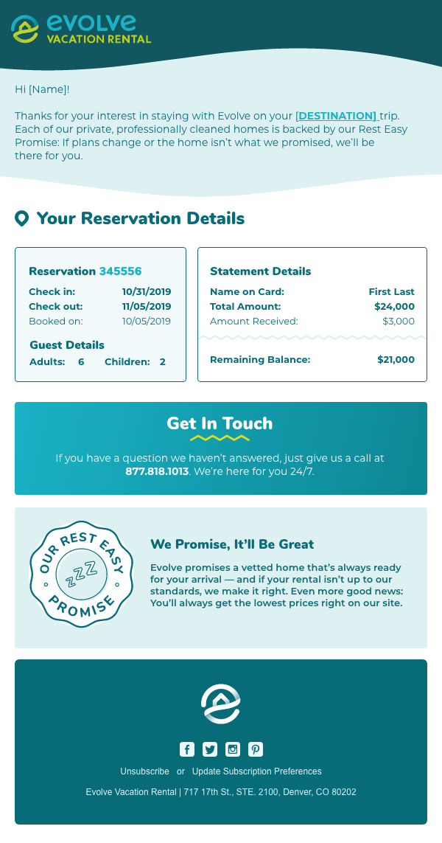The image size is (442, 843).
Task: Open the Facebook icon in the footer
Action: [x=187, y=749]
